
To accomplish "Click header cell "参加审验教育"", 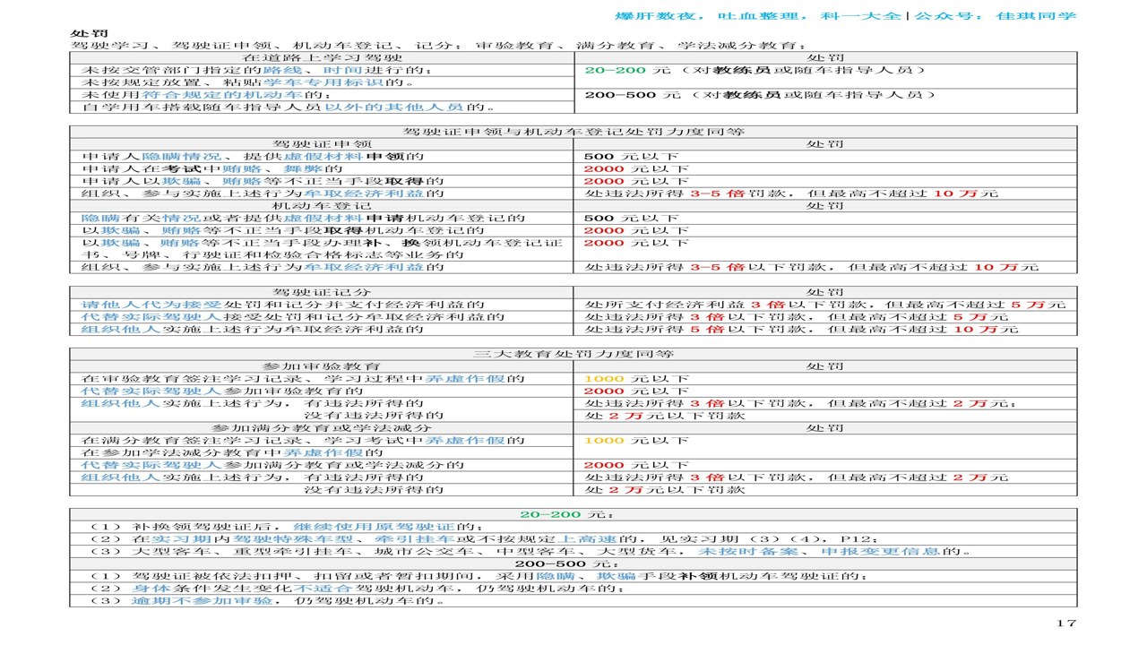I will (x=322, y=367).
